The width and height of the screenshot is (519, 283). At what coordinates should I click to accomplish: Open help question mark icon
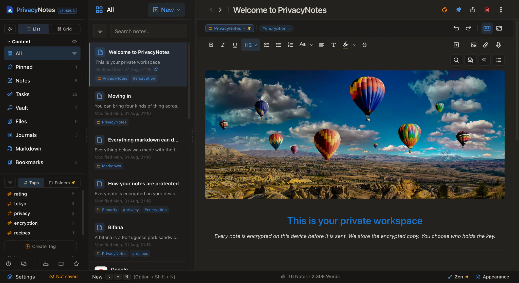pyautogui.click(x=8, y=264)
